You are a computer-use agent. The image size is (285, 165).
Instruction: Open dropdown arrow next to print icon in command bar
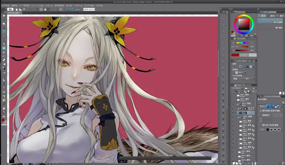point(81,10)
